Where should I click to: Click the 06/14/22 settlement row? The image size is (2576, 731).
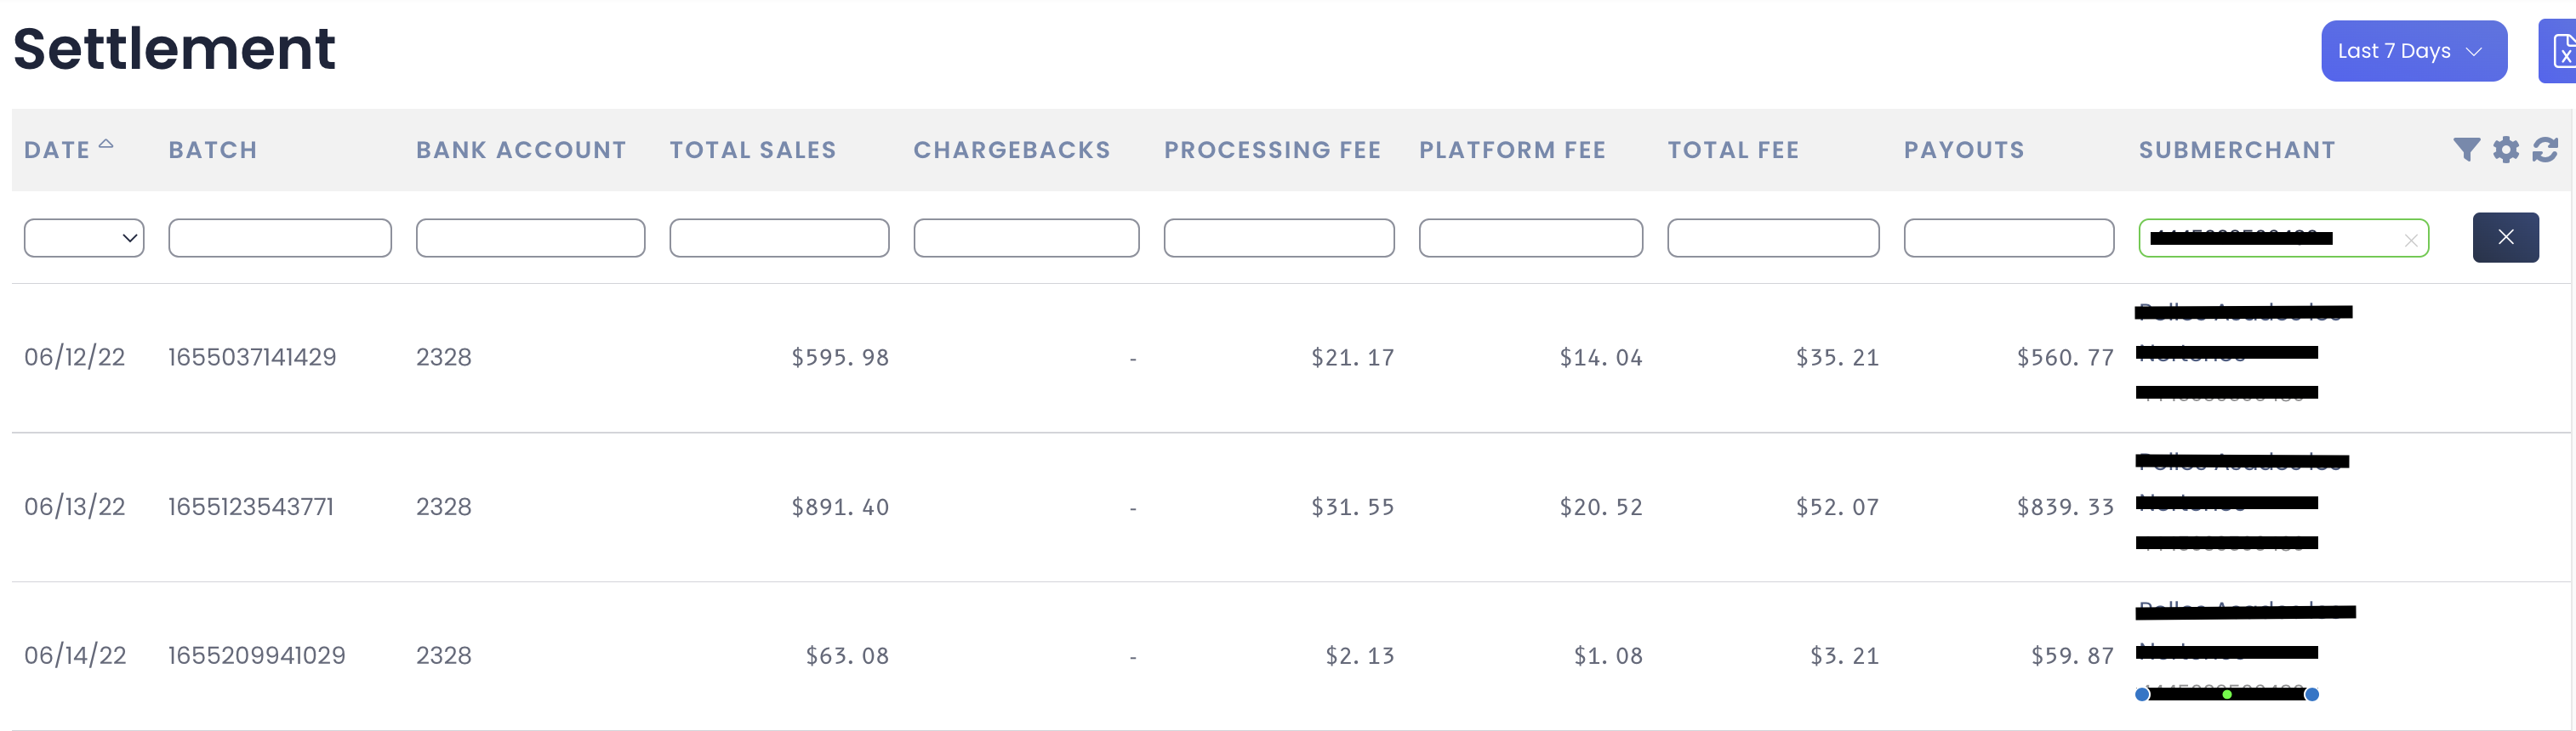[1290, 656]
